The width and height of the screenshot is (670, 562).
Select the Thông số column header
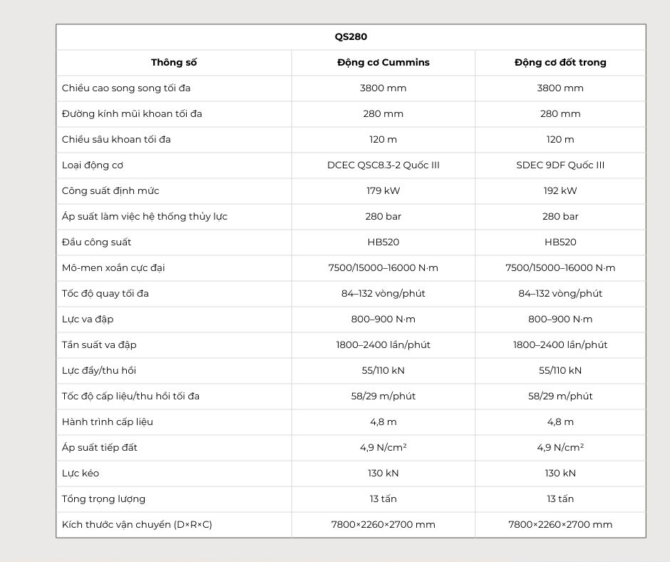[174, 62]
